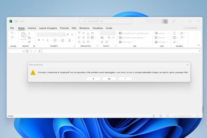Open Formattazione condizionale dropdown

pos(134,33)
